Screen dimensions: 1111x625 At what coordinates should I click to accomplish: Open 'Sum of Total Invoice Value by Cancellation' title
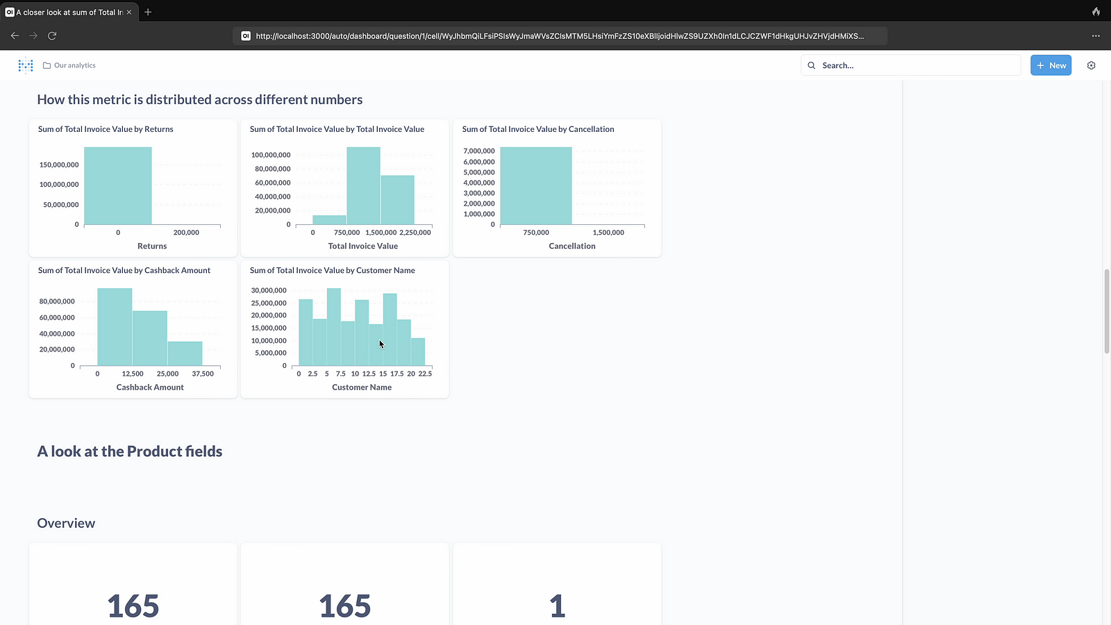tap(537, 129)
